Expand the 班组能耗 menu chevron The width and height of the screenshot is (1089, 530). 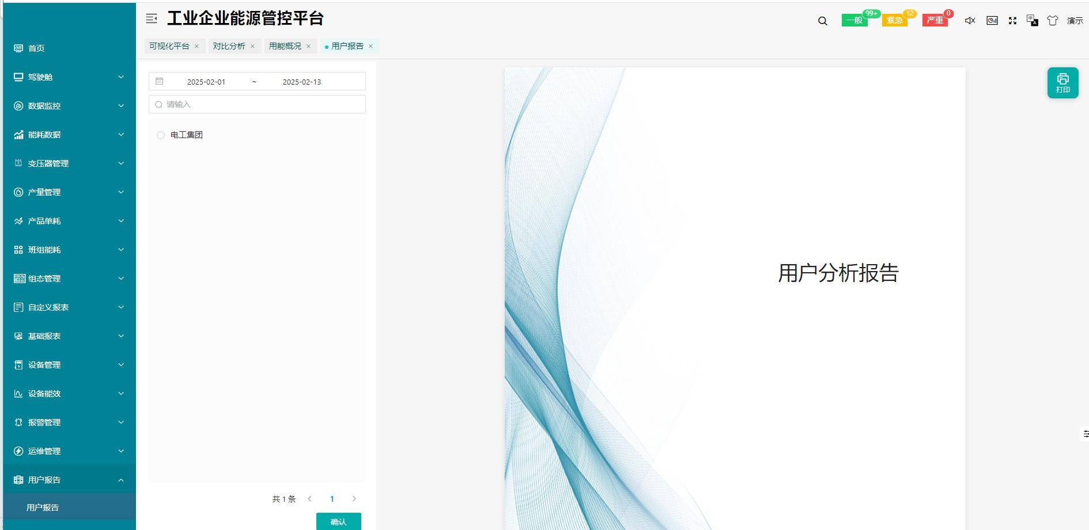121,250
